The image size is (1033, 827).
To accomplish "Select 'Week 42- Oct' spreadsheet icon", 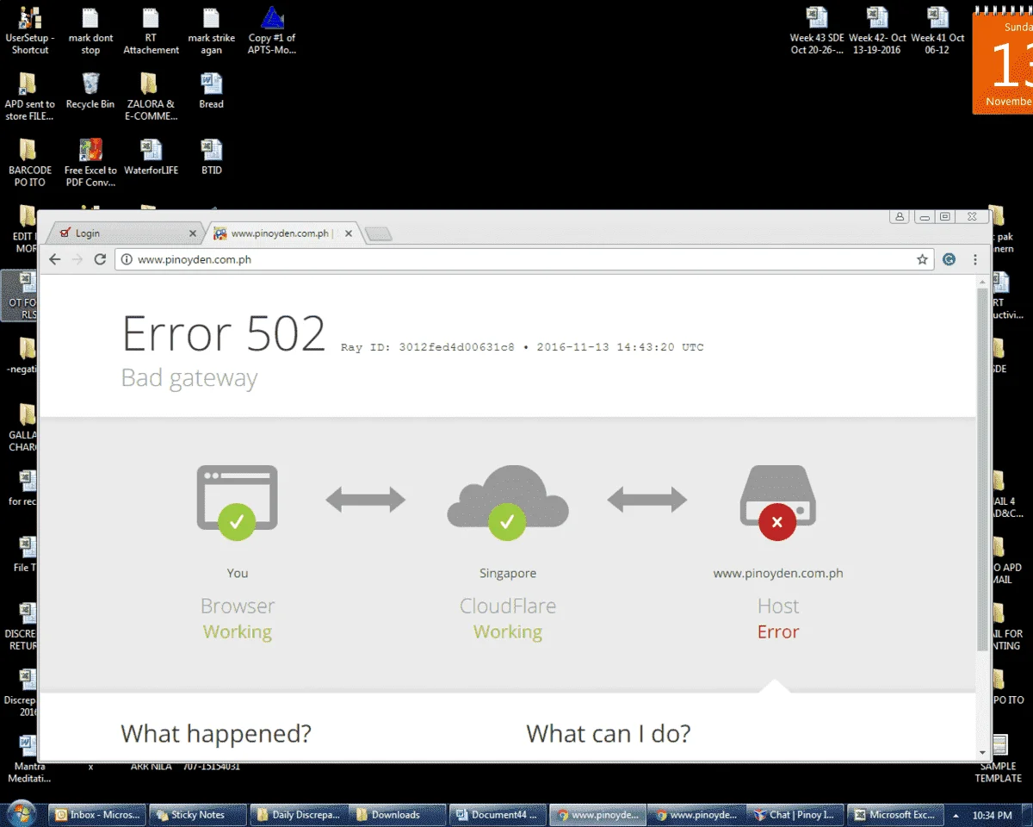I will 877,31.
